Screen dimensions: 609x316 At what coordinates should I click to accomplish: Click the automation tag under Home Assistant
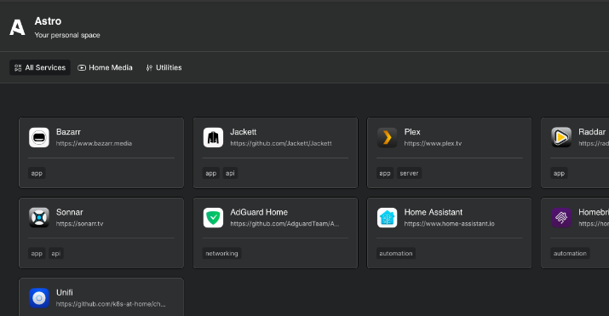click(x=396, y=254)
